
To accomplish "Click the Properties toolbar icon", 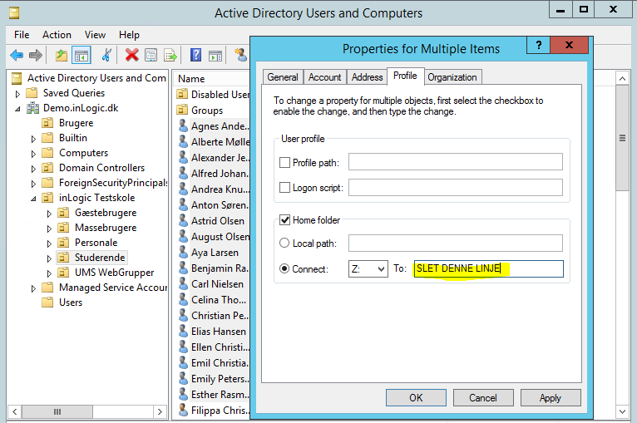I will (151, 56).
